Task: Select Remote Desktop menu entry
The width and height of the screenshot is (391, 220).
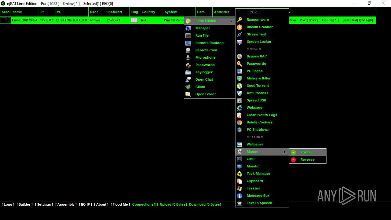Action: click(210, 43)
